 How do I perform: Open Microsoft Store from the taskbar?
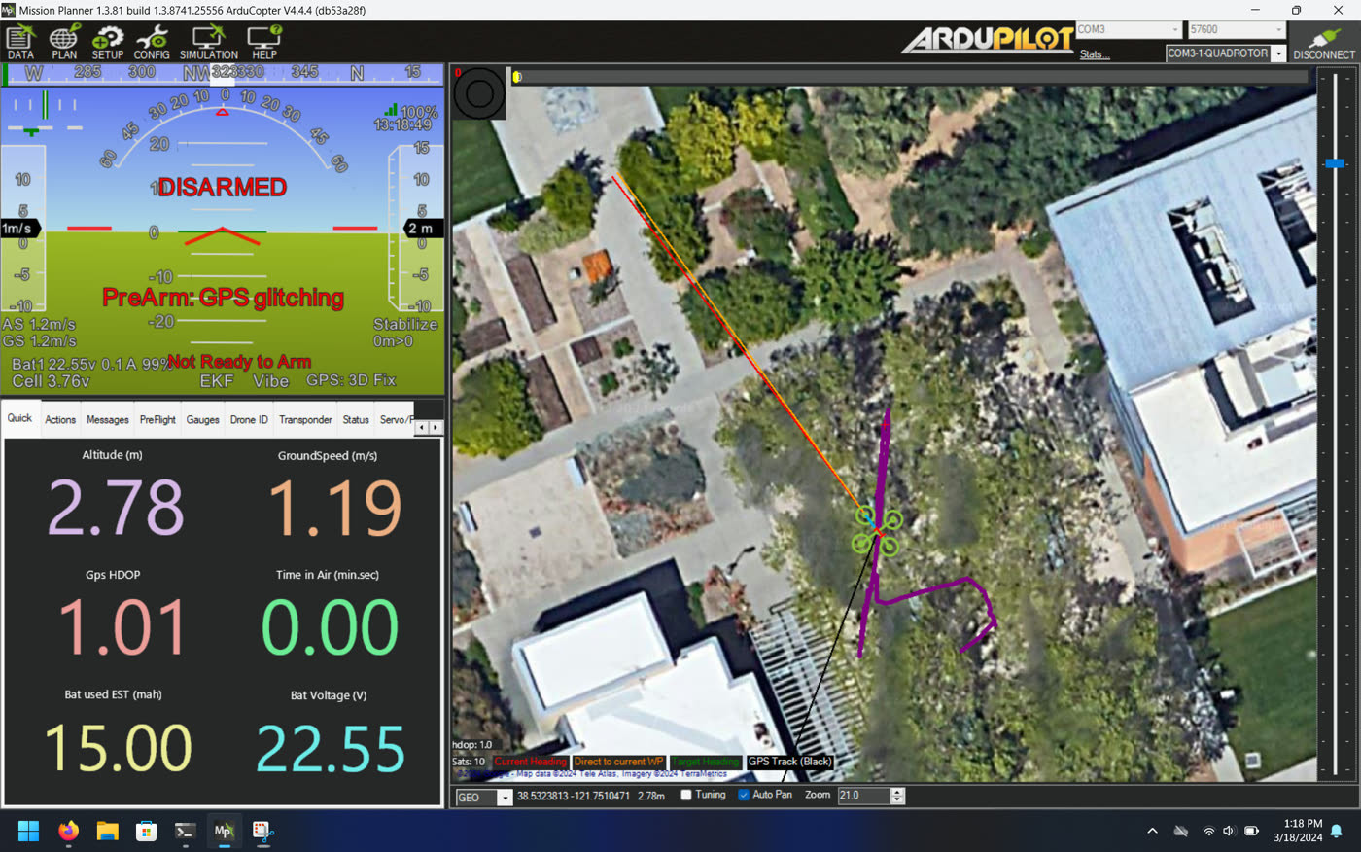(146, 832)
